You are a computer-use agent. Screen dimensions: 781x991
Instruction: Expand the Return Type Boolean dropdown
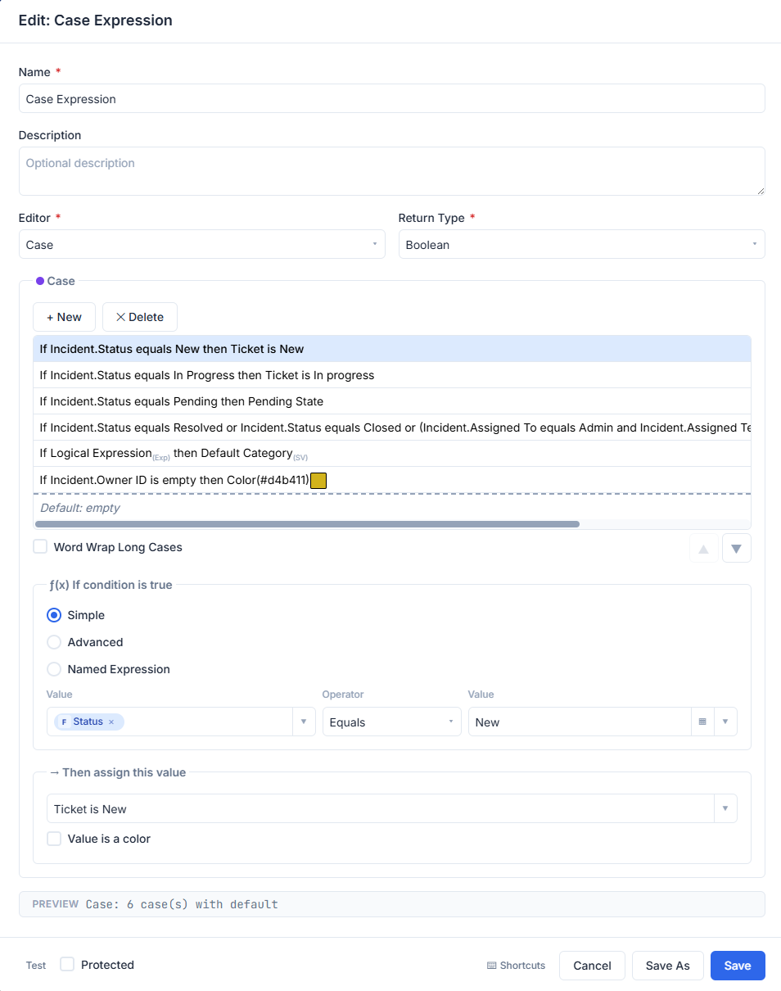(582, 244)
